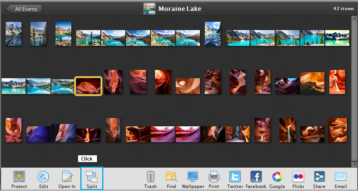This screenshot has width=358, height=191.
Task: Select the lake thumbnail with the person in red
Action: 312,38
